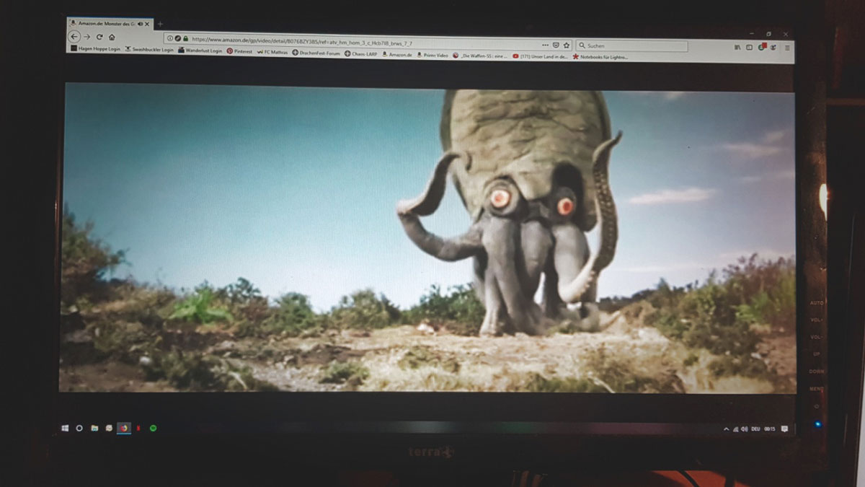Select the Amazon.de Monster tab
Viewport: 865px width, 487px height.
coord(110,24)
